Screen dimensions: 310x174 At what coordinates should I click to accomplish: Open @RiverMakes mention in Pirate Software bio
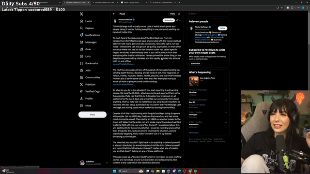216,37
